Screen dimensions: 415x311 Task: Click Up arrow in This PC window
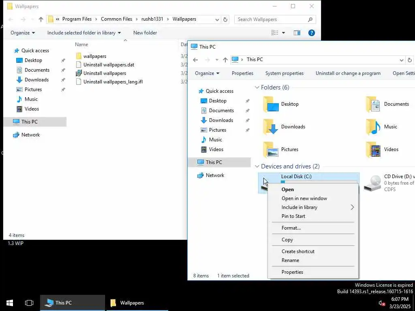(x=225, y=60)
